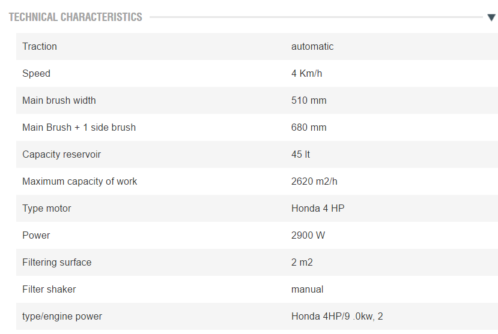Select the Traction row label

click(x=40, y=47)
